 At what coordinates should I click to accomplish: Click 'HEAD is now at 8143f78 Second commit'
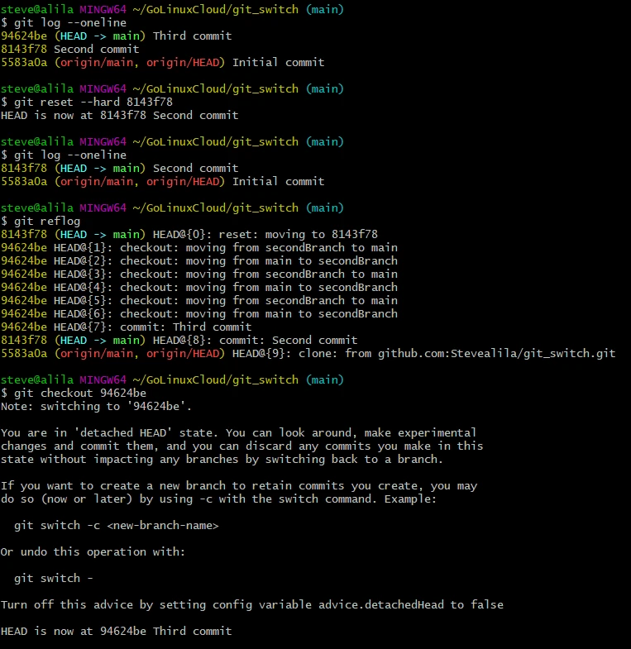tap(120, 115)
